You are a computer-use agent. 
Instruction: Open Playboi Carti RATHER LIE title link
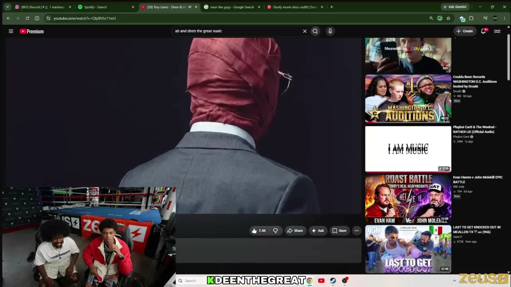click(474, 130)
